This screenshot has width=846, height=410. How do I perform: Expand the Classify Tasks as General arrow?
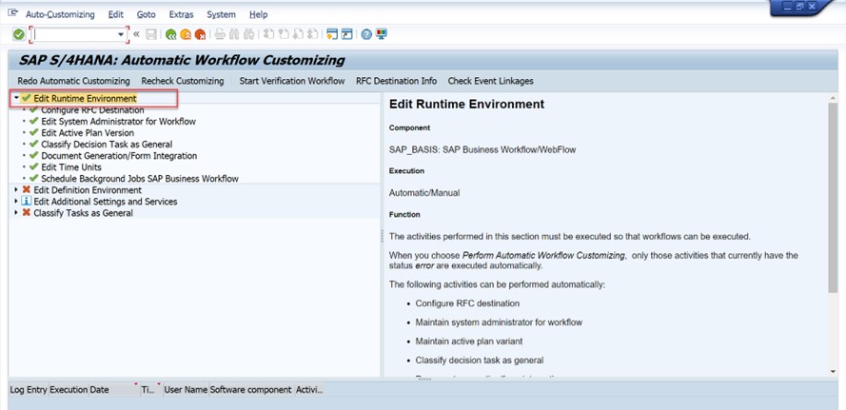click(x=17, y=212)
